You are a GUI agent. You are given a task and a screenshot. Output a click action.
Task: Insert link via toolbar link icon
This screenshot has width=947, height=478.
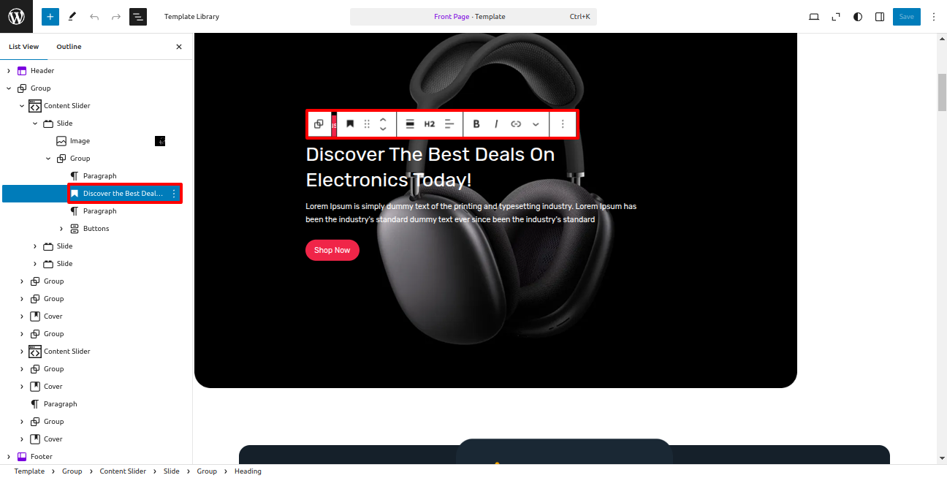(x=516, y=124)
